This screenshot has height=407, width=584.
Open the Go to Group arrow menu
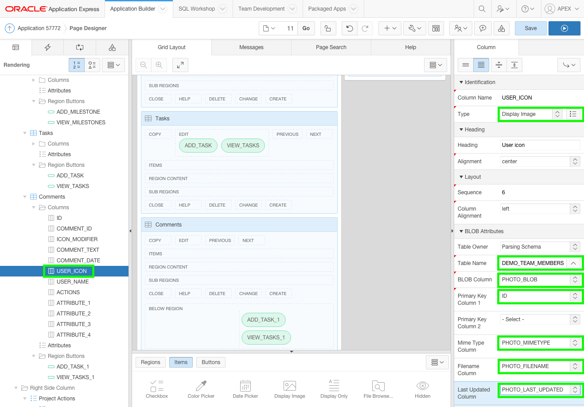(569, 65)
